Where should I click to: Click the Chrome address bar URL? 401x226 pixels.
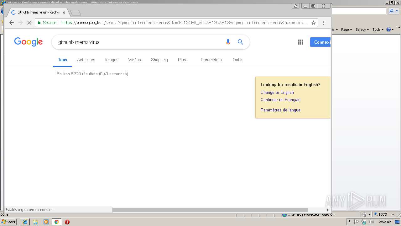(x=184, y=23)
